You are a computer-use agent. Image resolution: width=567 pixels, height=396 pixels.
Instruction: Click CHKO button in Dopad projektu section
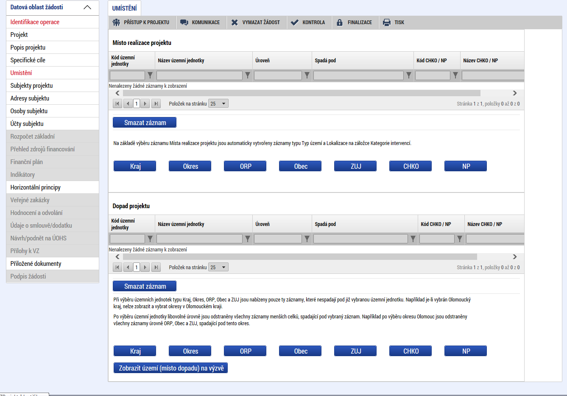click(x=411, y=351)
